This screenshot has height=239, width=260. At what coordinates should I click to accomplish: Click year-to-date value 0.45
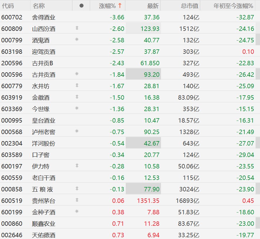248,201
